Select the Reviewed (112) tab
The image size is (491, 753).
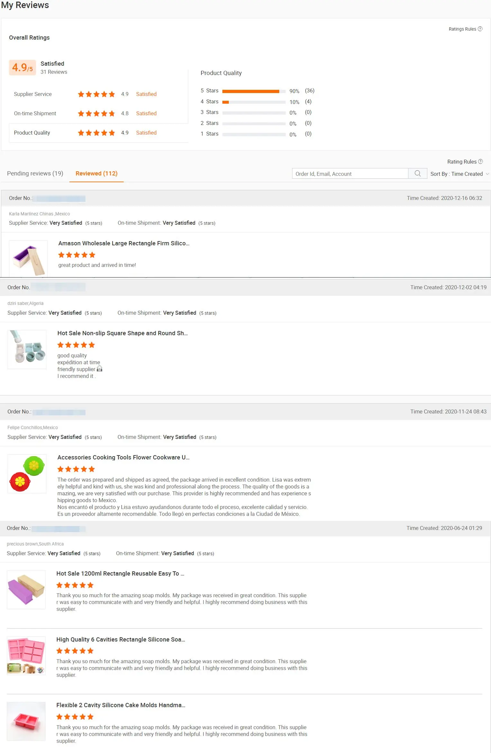click(96, 174)
